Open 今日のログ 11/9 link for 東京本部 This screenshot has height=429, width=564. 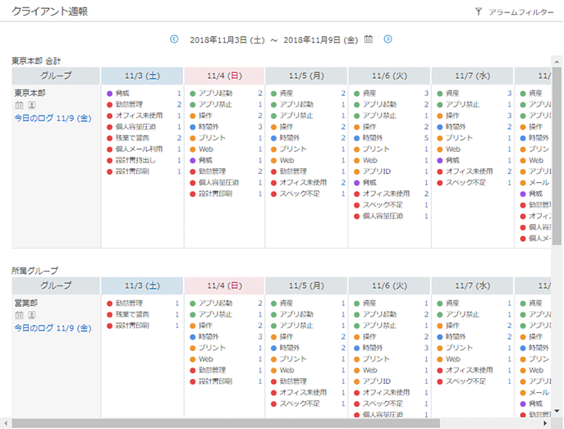point(53,118)
